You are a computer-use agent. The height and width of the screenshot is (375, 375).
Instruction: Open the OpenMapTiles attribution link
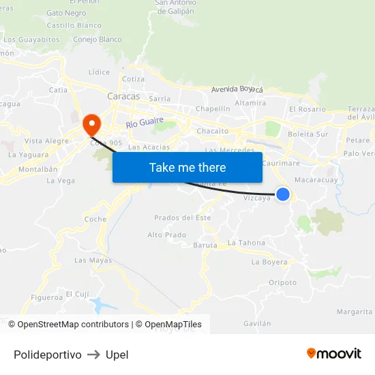pos(168,325)
